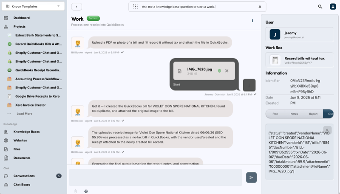340x194 pixels.
Task: Click the attach file paperclip icon
Action: click(x=76, y=191)
